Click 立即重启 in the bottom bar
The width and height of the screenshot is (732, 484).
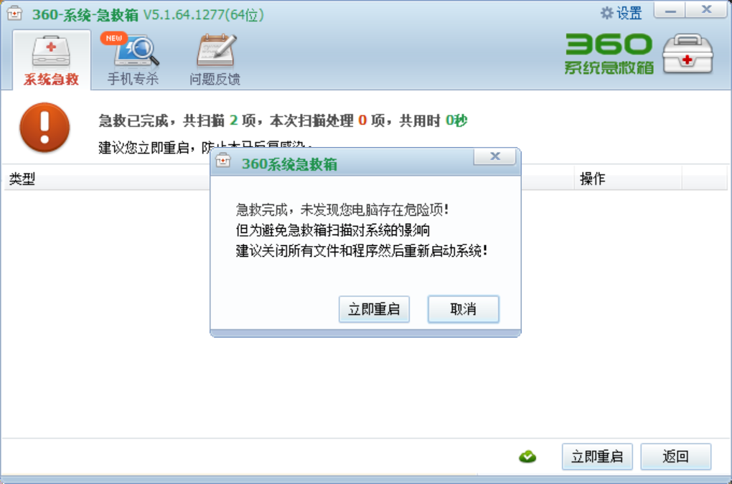pyautogui.click(x=597, y=457)
